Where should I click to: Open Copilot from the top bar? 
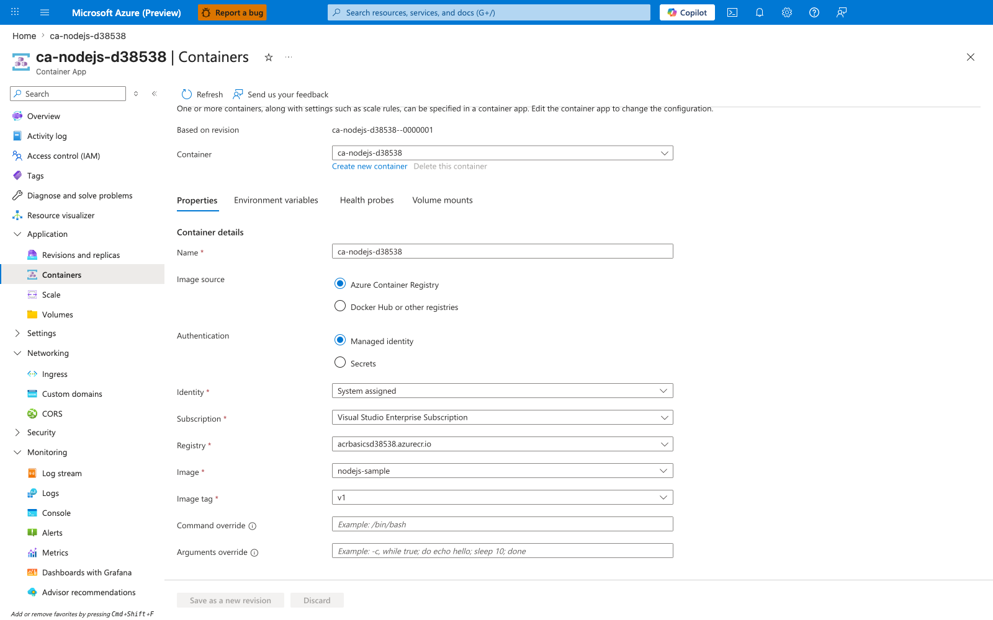click(687, 12)
